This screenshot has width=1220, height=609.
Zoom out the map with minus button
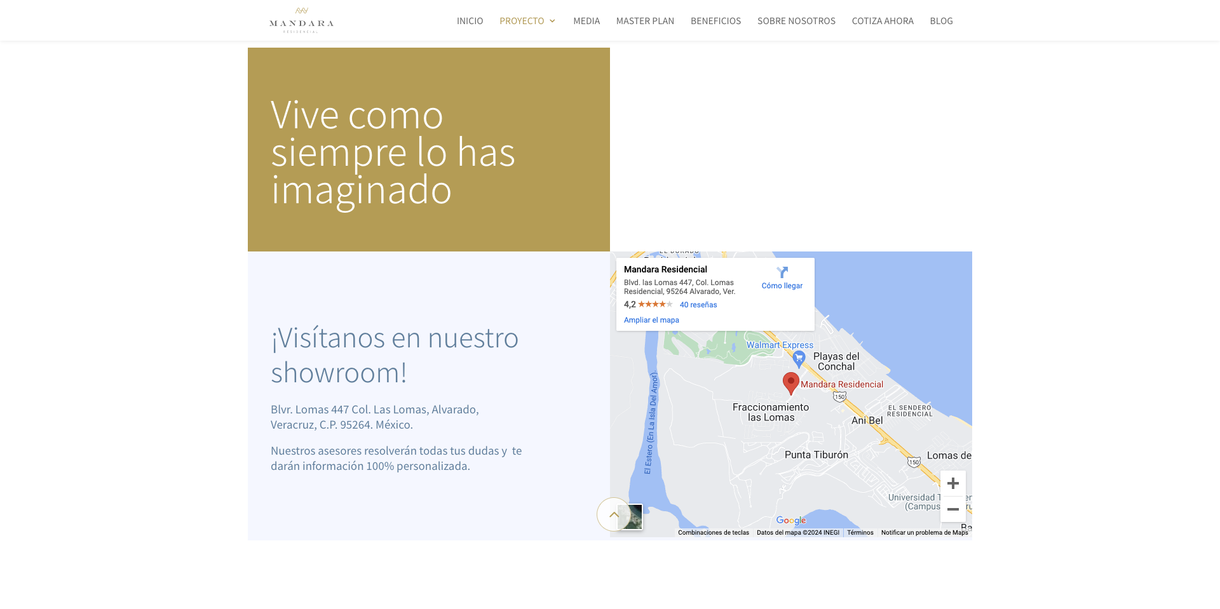pos(952,509)
